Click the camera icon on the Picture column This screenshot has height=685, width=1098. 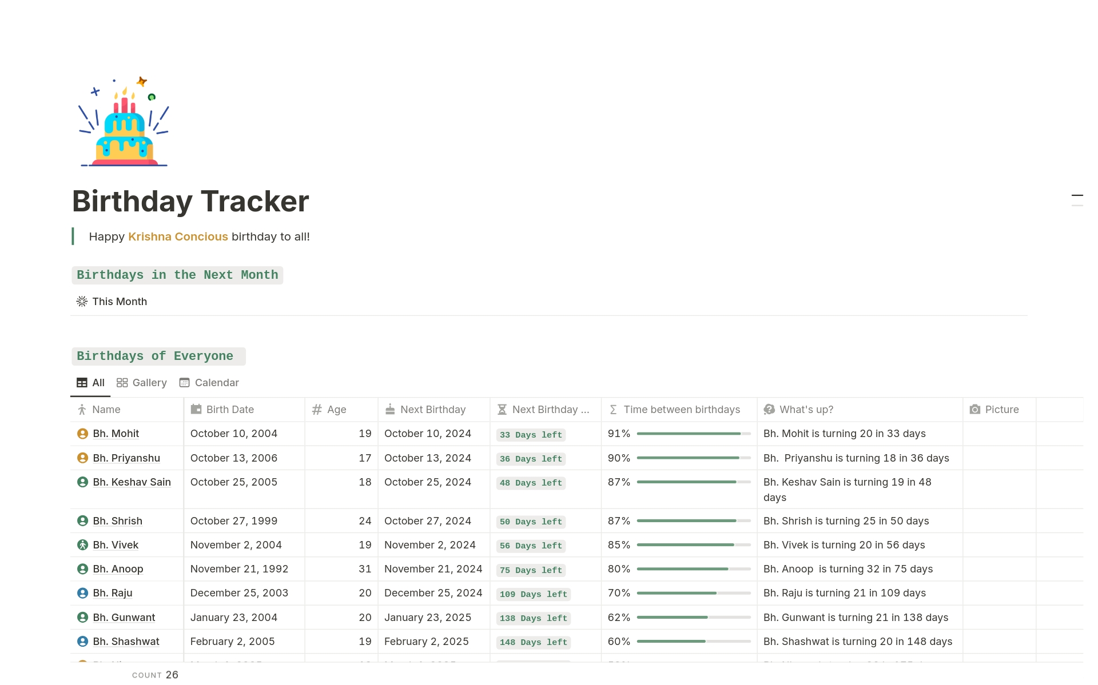[x=974, y=410]
